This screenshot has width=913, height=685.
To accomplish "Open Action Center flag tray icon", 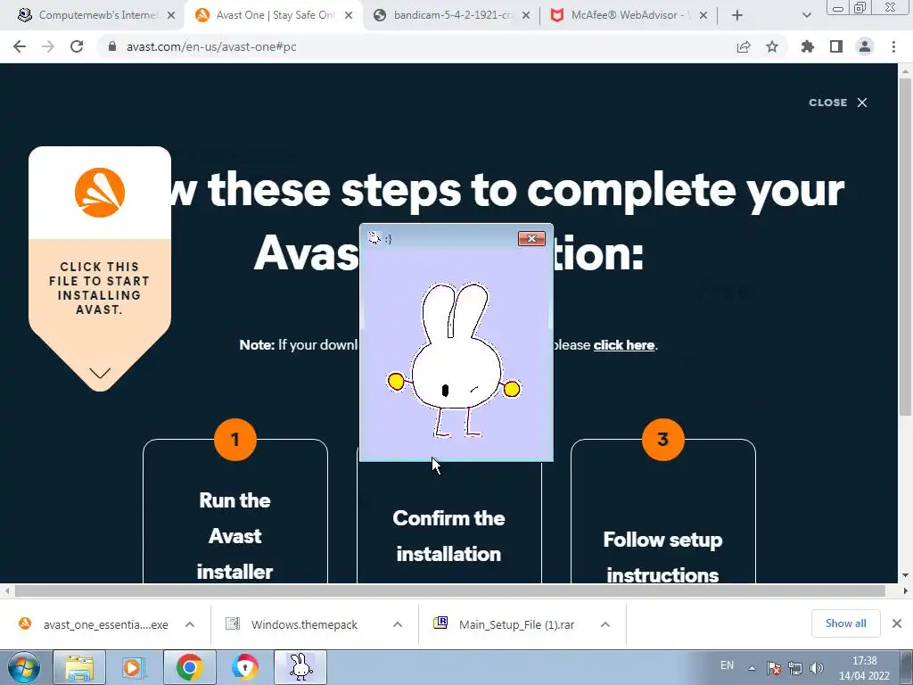I will (774, 668).
